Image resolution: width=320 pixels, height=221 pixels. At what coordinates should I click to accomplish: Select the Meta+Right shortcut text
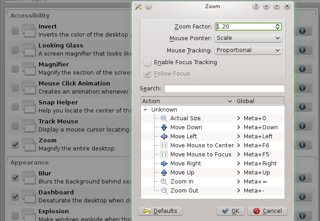tap(260, 164)
